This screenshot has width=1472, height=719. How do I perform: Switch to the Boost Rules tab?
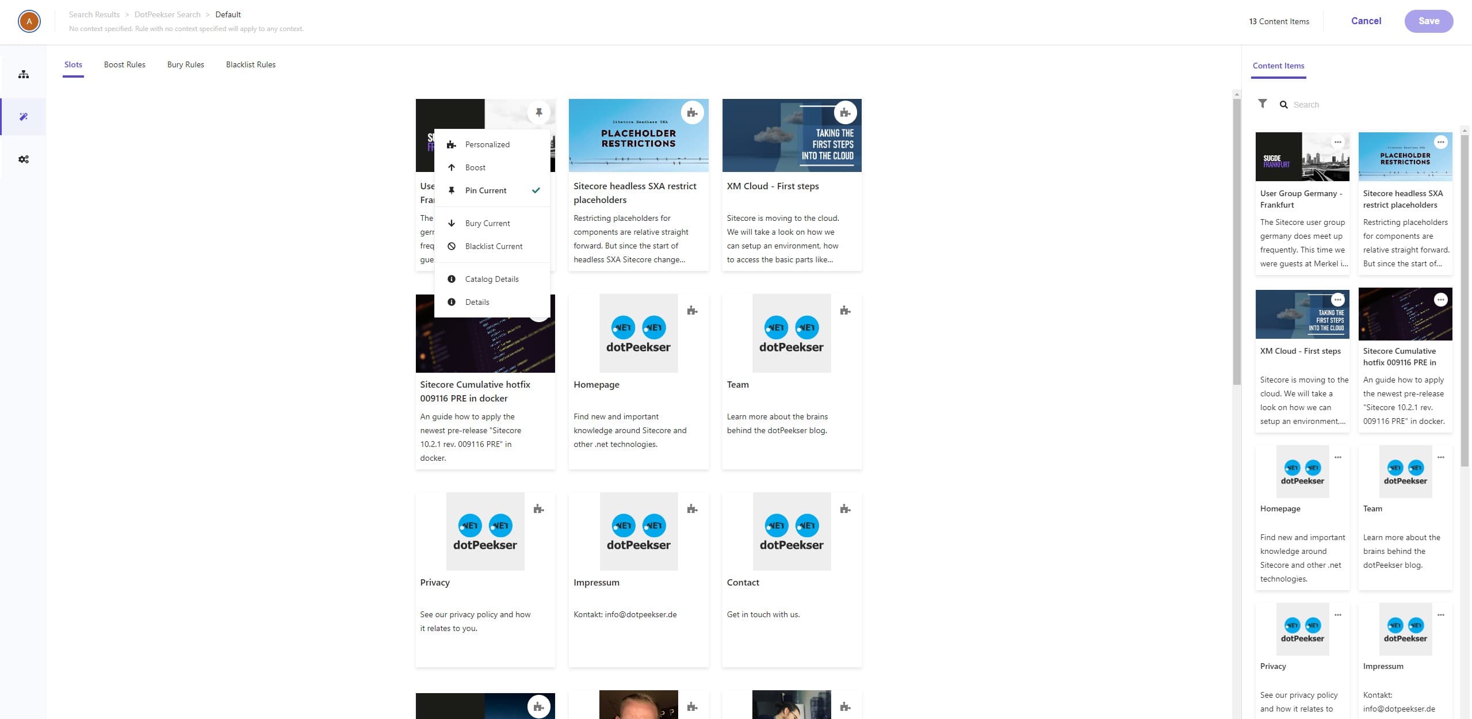point(125,64)
